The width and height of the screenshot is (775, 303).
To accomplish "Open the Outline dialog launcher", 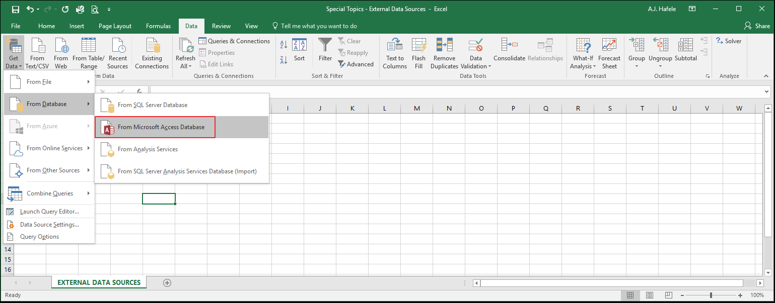I will (x=708, y=76).
